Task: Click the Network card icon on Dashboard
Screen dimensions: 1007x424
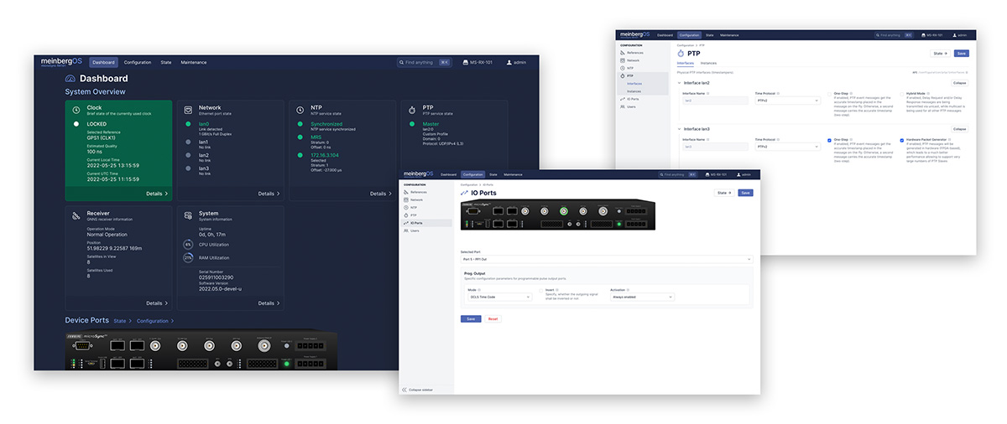Action: tap(188, 110)
